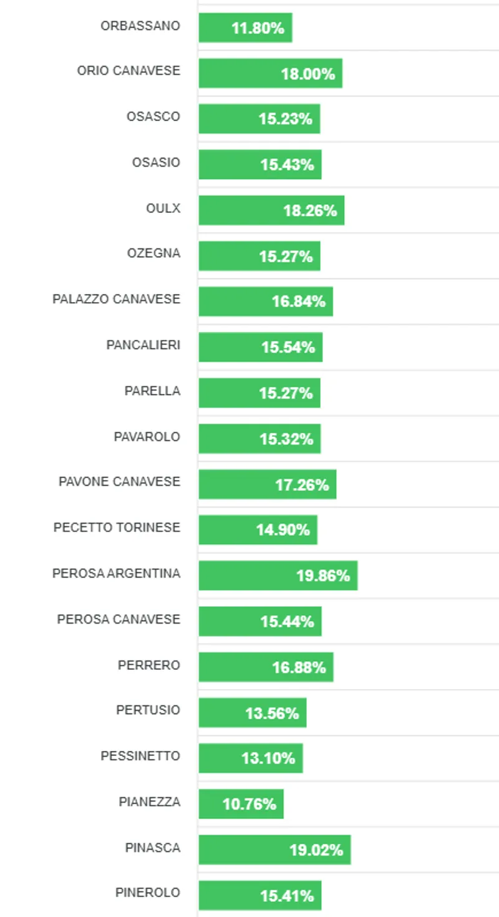This screenshot has height=917, width=499.
Task: Click the PAVONE CANAVESE 17.26% bar
Action: pyautogui.click(x=267, y=484)
